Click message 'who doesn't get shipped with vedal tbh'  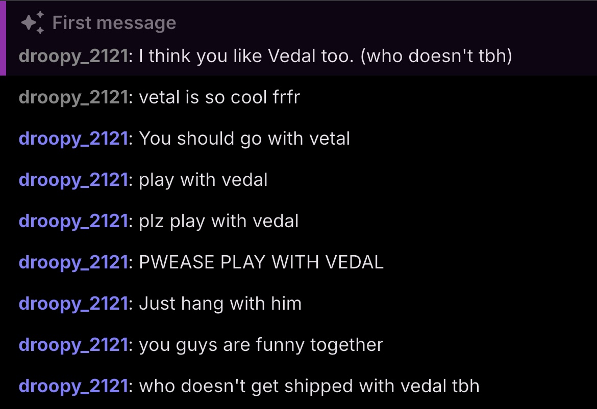309,386
